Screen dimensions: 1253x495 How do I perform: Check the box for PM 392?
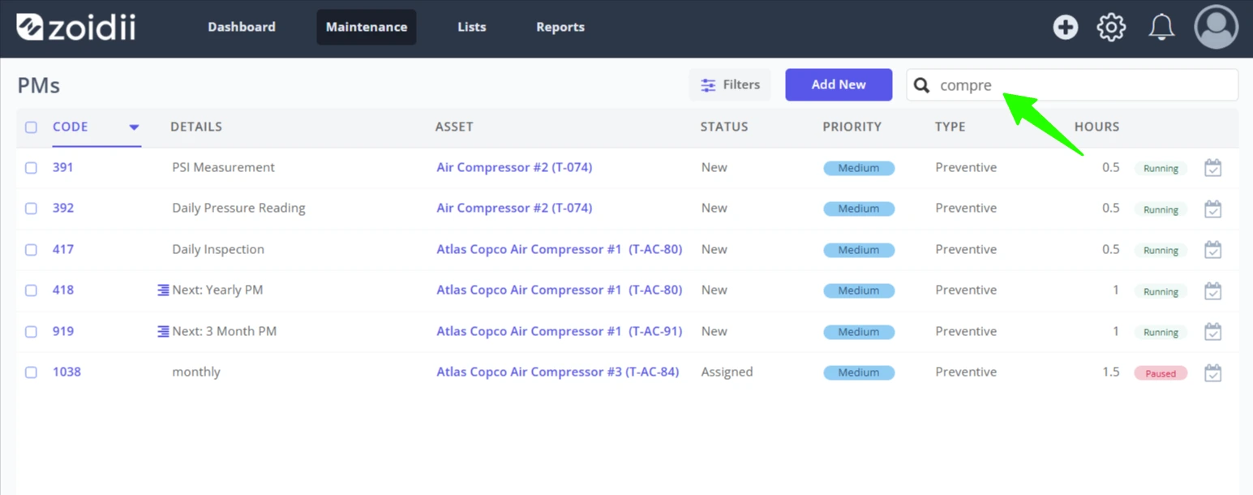coord(31,209)
